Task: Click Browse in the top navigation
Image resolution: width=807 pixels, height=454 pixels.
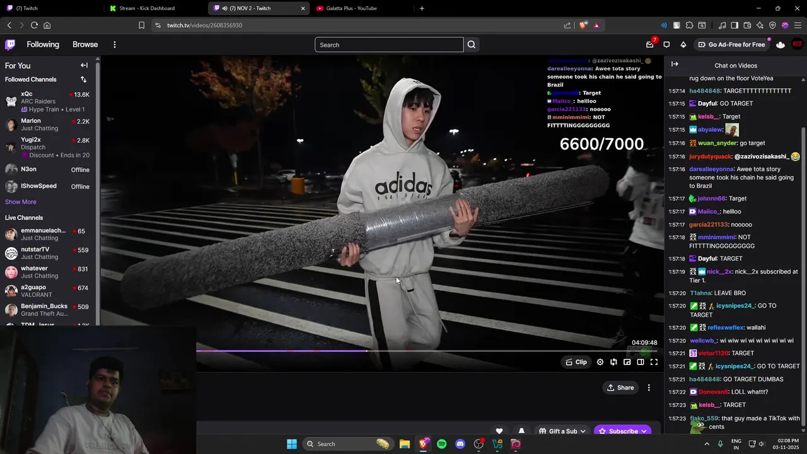Action: (85, 45)
